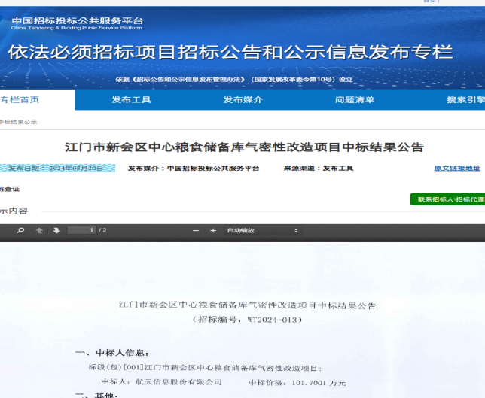Zoom out with the minus icon

coord(196,230)
